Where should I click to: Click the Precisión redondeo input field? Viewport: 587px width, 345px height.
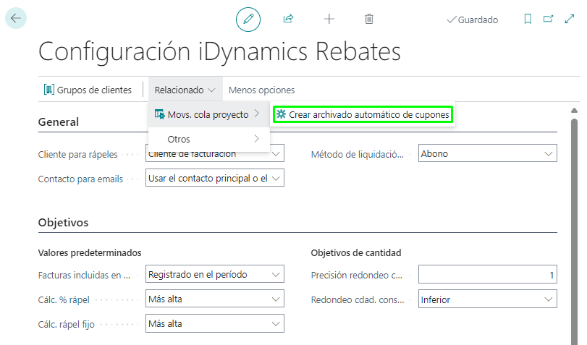click(x=487, y=274)
